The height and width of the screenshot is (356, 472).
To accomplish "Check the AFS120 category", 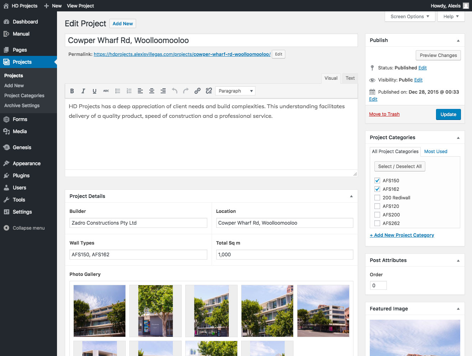I will (377, 206).
